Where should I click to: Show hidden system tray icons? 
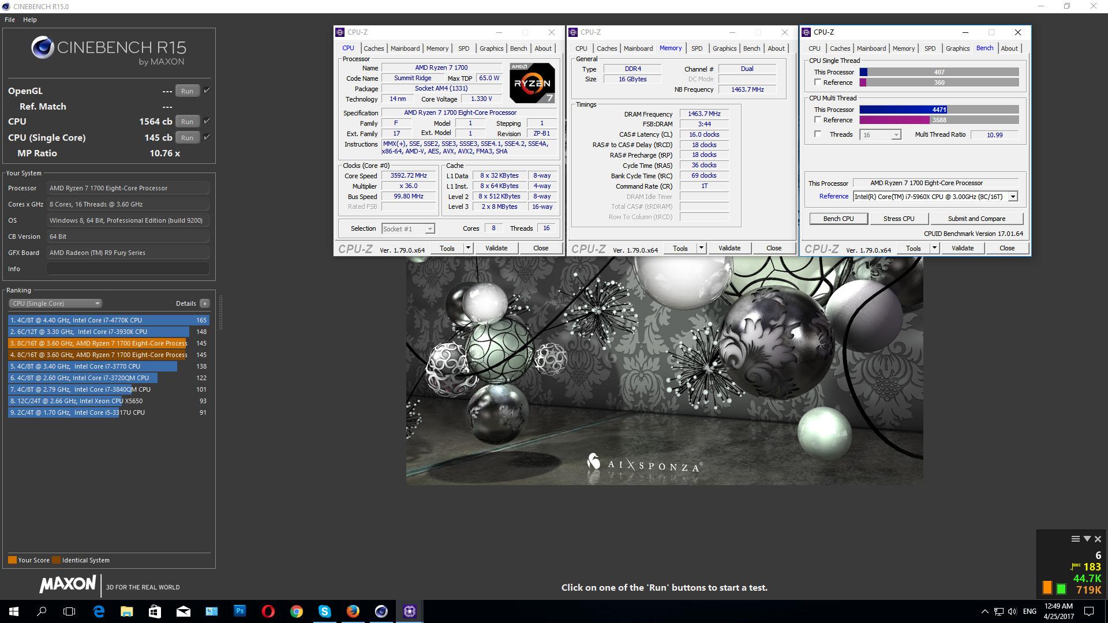pos(985,611)
